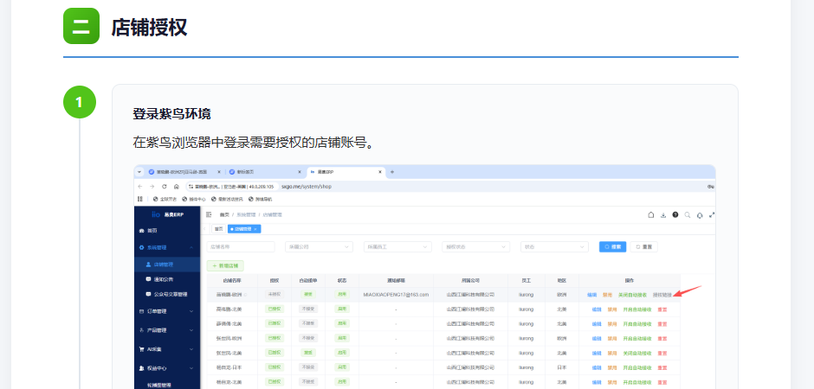The width and height of the screenshot is (814, 389).
Task: Open the 所属员工 filter dropdown
Action: pos(397,247)
